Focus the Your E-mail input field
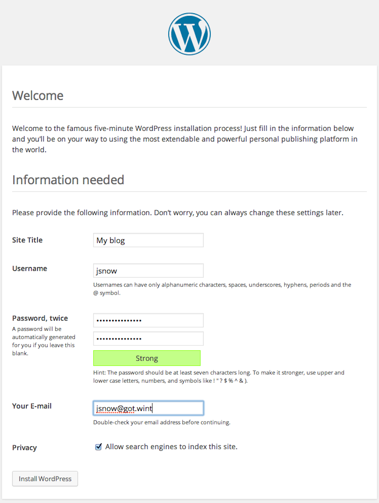 pos(148,408)
